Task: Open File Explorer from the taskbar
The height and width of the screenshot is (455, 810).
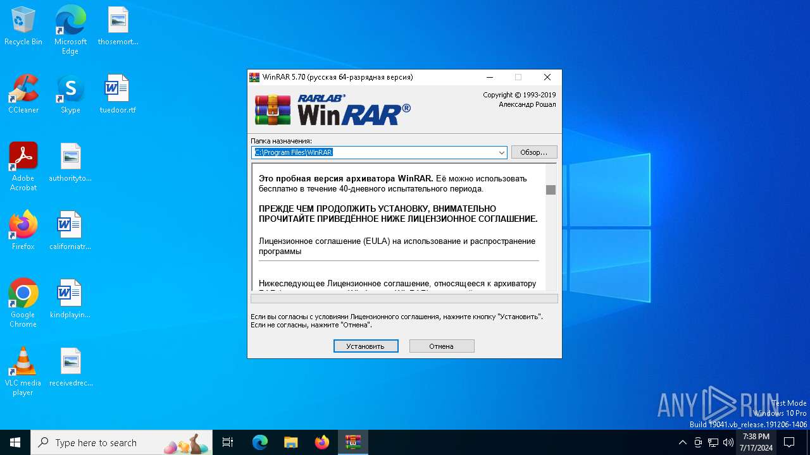Action: click(291, 442)
